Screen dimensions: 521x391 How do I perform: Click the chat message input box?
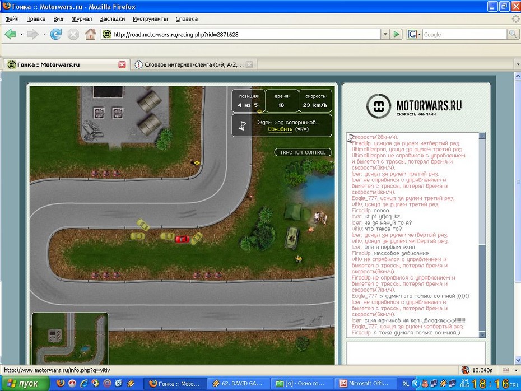(416, 353)
